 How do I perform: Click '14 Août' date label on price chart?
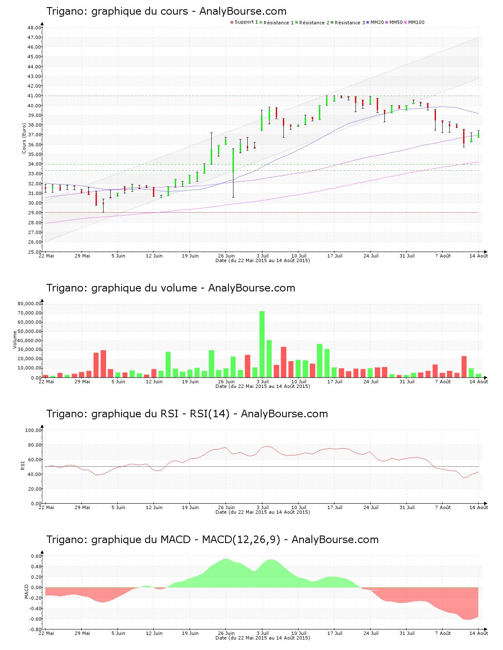479,256
